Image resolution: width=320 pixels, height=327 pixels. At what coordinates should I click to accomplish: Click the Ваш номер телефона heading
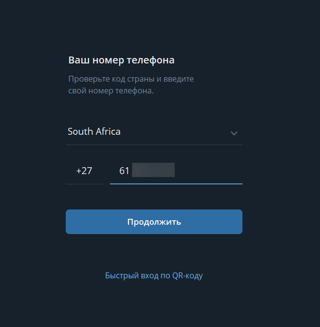[x=121, y=60]
